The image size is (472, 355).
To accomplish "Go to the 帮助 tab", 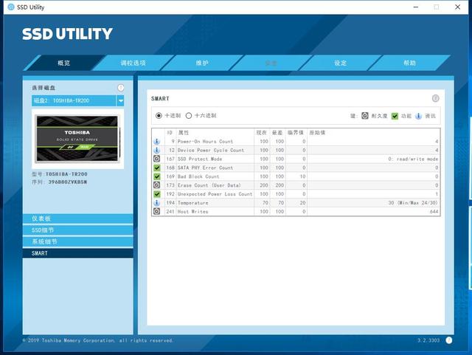I will (x=409, y=63).
